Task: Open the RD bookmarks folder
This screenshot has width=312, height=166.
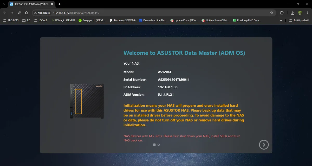Action: coord(26,20)
